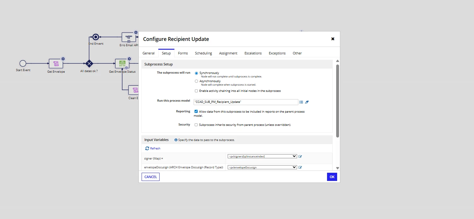Switch to the Other tab
This screenshot has width=474, height=219.
tap(297, 53)
